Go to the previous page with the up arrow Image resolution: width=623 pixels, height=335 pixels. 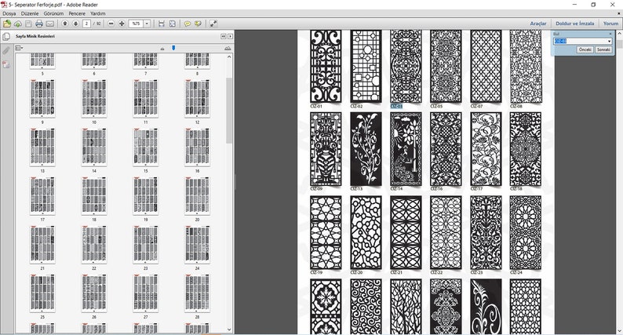pos(65,24)
